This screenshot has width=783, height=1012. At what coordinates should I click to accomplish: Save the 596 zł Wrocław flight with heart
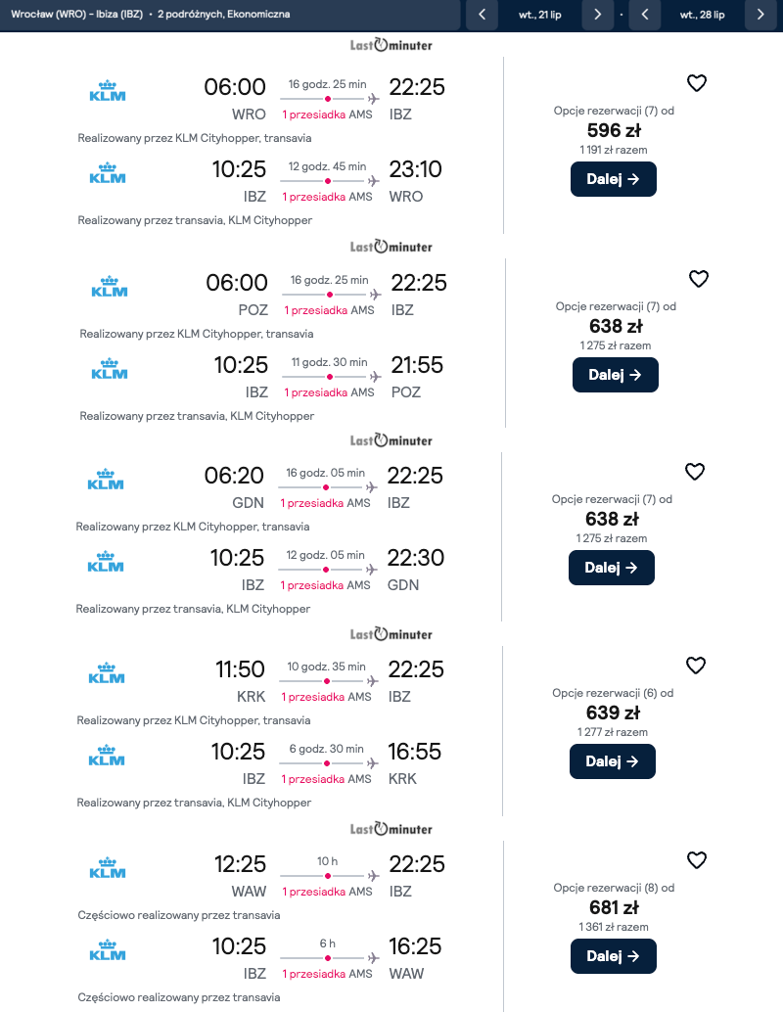pyautogui.click(x=697, y=84)
